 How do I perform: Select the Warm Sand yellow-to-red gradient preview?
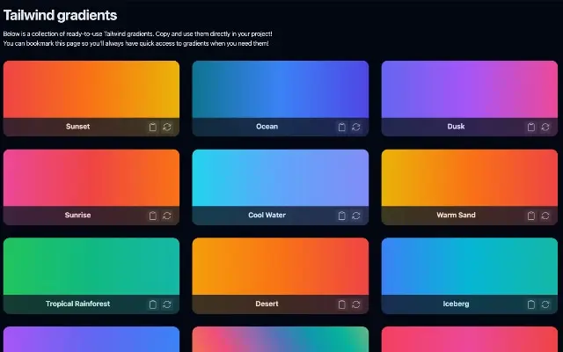pos(470,178)
